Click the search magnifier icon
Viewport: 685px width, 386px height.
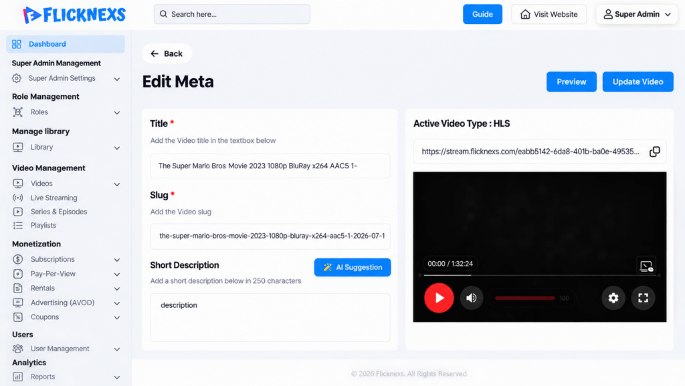coord(163,14)
